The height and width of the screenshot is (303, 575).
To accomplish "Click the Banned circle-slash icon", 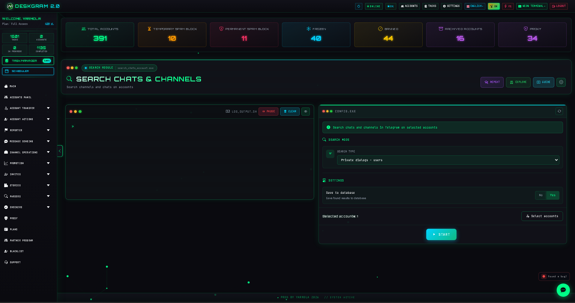I will 380,29.
